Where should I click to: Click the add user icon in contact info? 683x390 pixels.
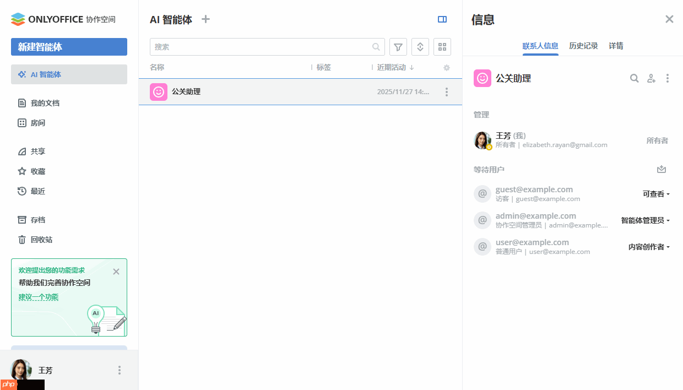(651, 78)
